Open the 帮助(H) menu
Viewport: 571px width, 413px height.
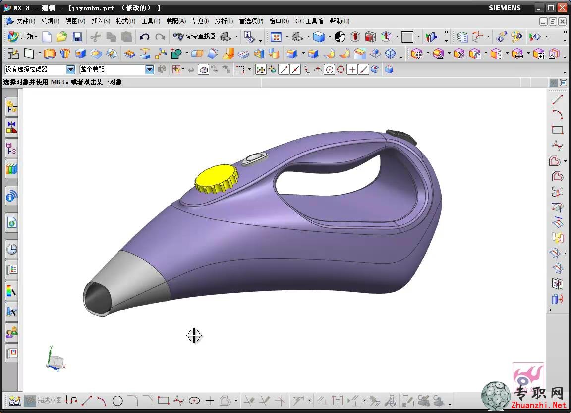[x=340, y=21]
